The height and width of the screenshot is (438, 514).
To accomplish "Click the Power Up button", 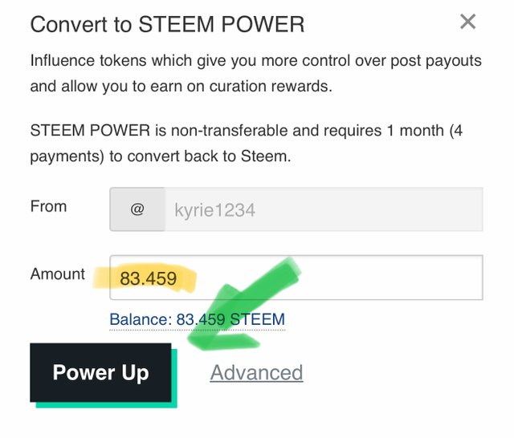I will pos(100,372).
